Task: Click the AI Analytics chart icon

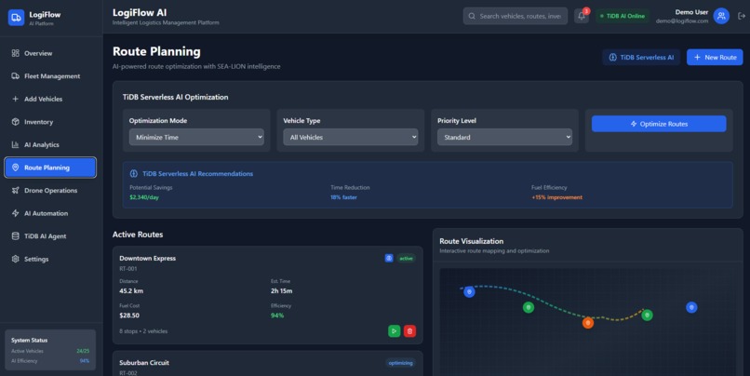Action: 15,144
